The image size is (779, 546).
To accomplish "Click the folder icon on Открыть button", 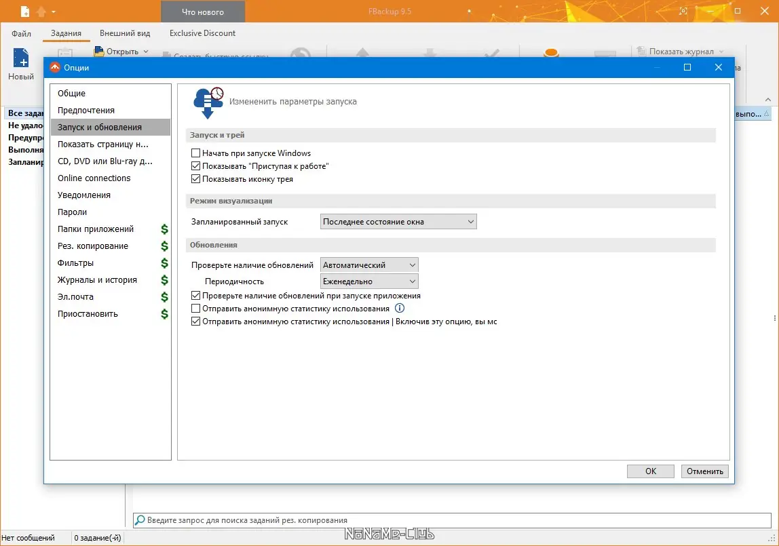I will pyautogui.click(x=99, y=51).
